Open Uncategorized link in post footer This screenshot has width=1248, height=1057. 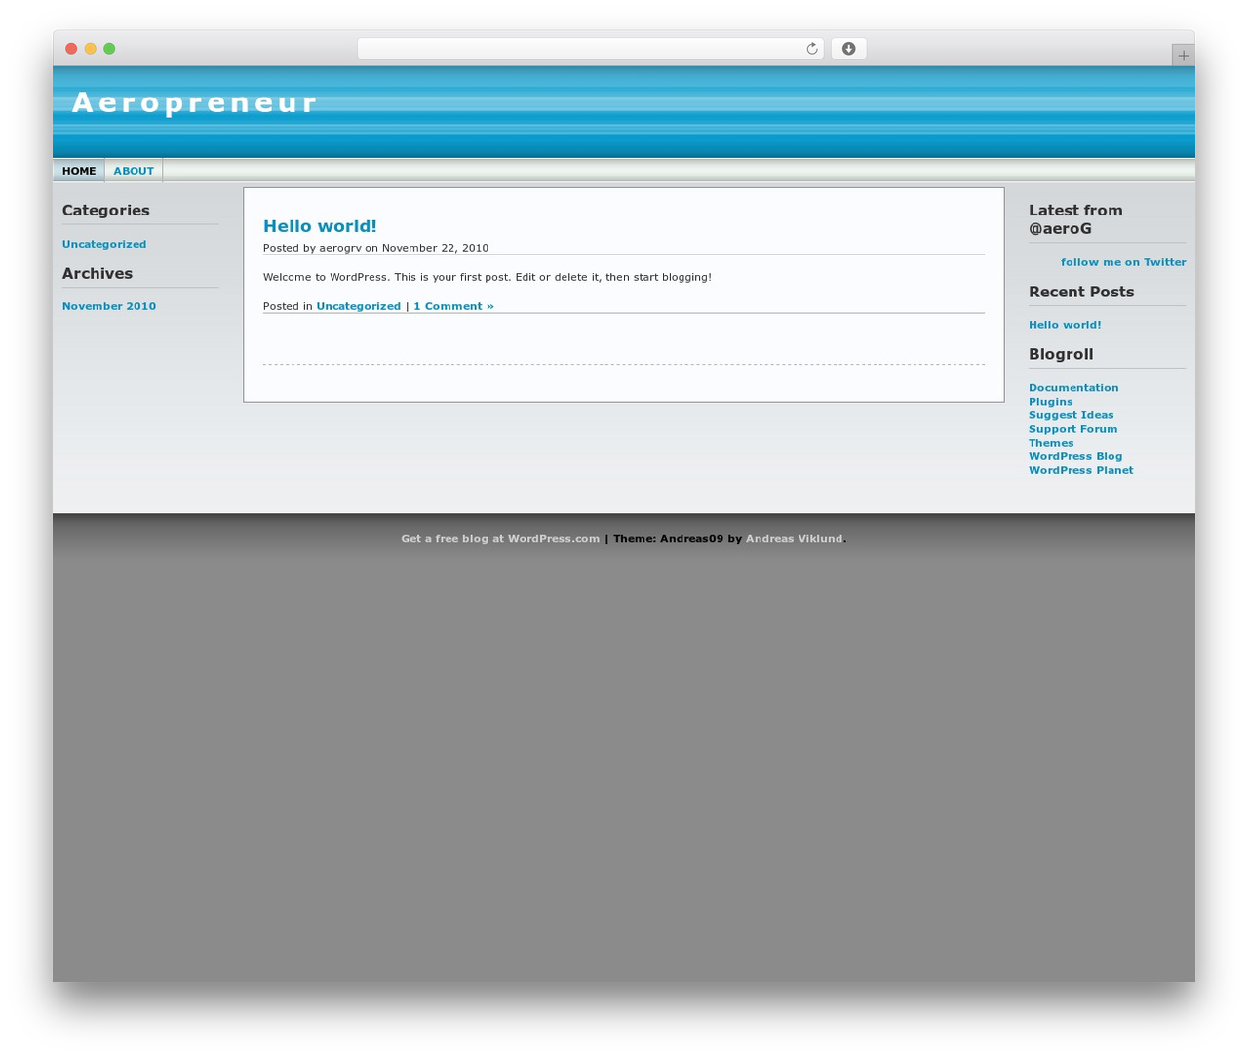[359, 306]
